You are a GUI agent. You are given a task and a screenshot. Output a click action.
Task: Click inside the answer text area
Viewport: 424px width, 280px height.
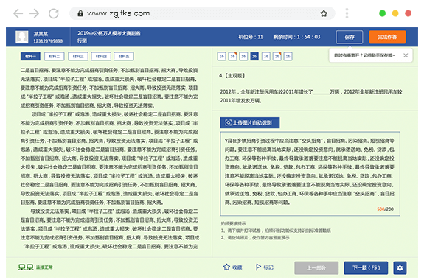click(310, 173)
